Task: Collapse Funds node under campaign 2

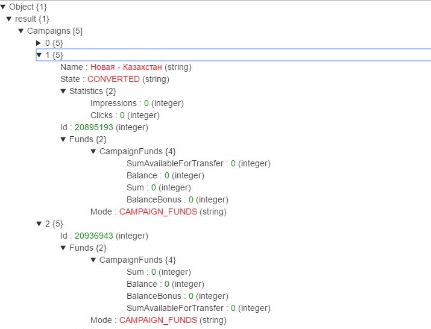Action: tap(63, 248)
